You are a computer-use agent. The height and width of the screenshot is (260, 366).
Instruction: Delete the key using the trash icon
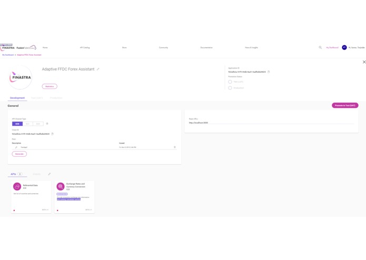175,147
